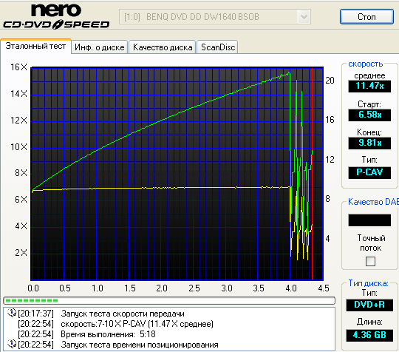Click the P-CAV type field

coord(369,173)
